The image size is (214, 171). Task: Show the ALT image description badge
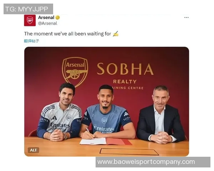pyautogui.click(x=34, y=150)
